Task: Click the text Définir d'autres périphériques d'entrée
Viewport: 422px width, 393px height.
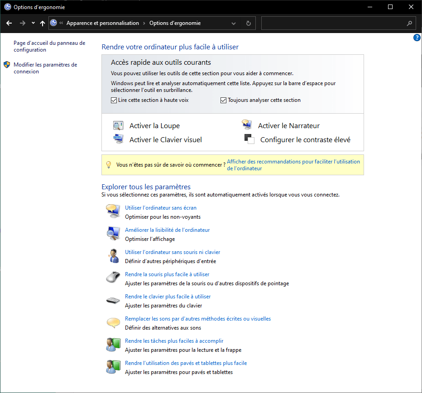Action: pyautogui.click(x=170, y=261)
